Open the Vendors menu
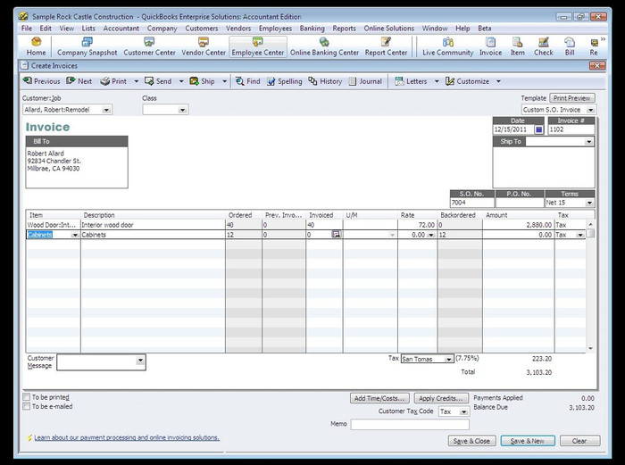625x465 pixels. tap(238, 29)
